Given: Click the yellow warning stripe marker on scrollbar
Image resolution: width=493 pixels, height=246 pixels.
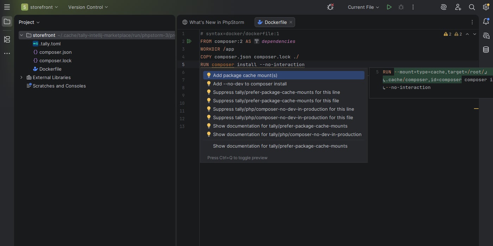Looking at the screenshot, I should point(476,109).
